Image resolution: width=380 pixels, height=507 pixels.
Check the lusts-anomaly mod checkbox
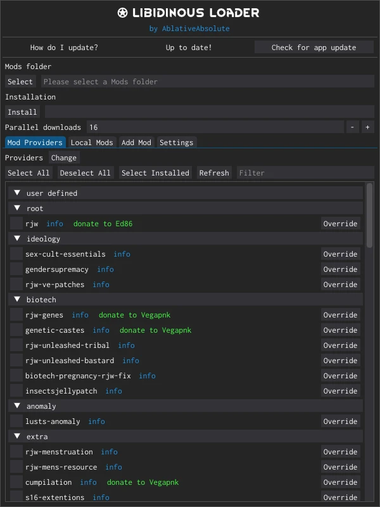pyautogui.click(x=16, y=421)
